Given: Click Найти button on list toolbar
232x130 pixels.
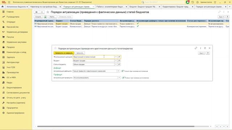Looking at the screenshot, I should 52,17.
